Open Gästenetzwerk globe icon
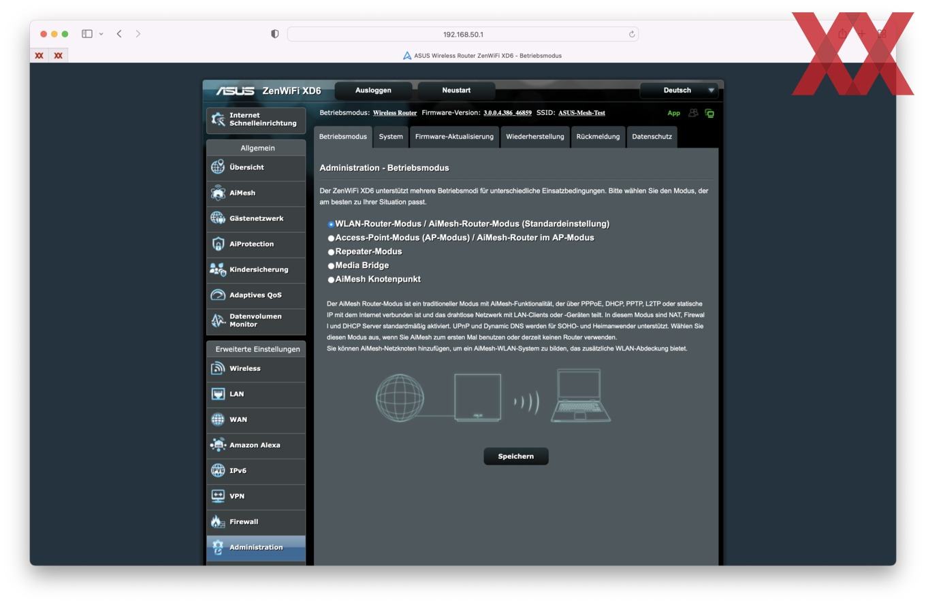The height and width of the screenshot is (605, 926). coord(218,218)
